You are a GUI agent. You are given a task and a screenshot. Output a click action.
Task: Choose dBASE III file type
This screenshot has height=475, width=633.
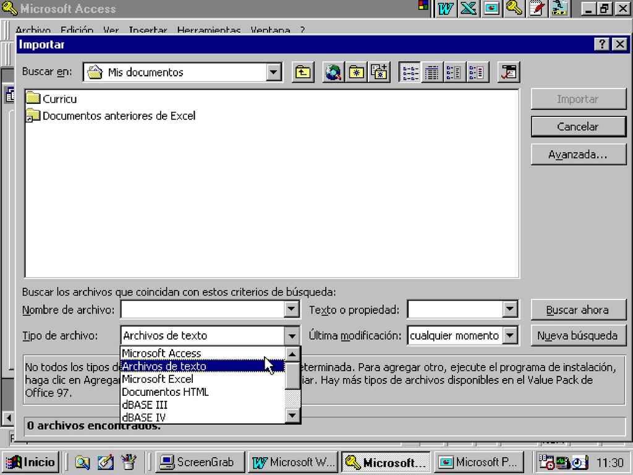pyautogui.click(x=203, y=405)
